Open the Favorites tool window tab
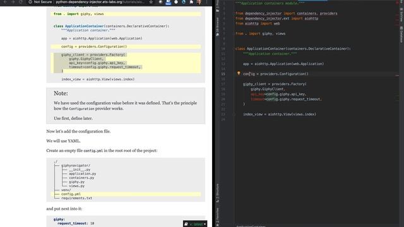 tap(217, 217)
